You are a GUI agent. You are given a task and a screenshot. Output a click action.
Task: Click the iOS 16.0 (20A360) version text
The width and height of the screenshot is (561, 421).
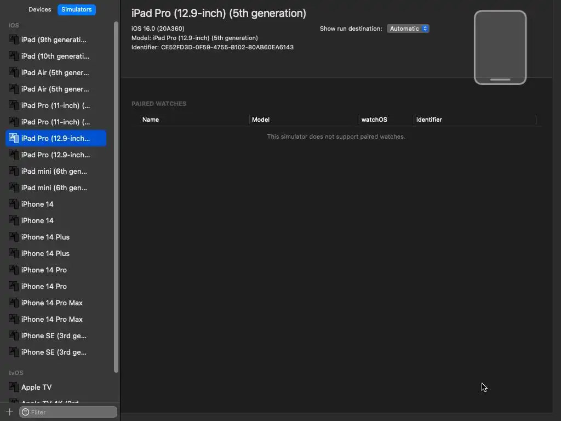[x=158, y=29]
